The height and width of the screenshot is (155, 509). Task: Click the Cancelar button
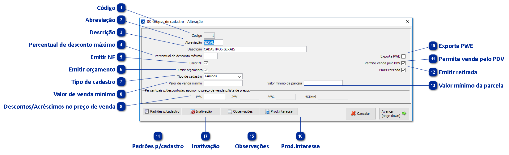click(x=361, y=114)
